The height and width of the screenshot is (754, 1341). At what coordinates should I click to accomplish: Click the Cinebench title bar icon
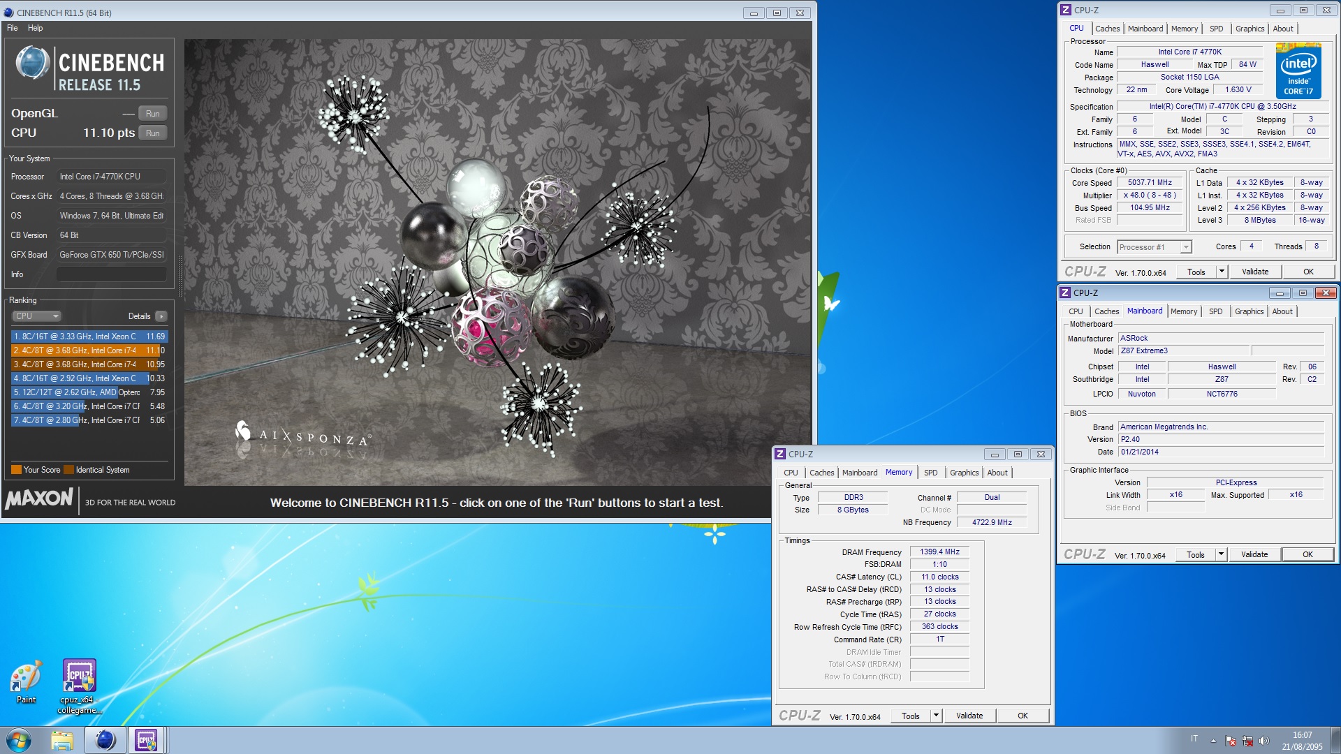click(x=8, y=13)
